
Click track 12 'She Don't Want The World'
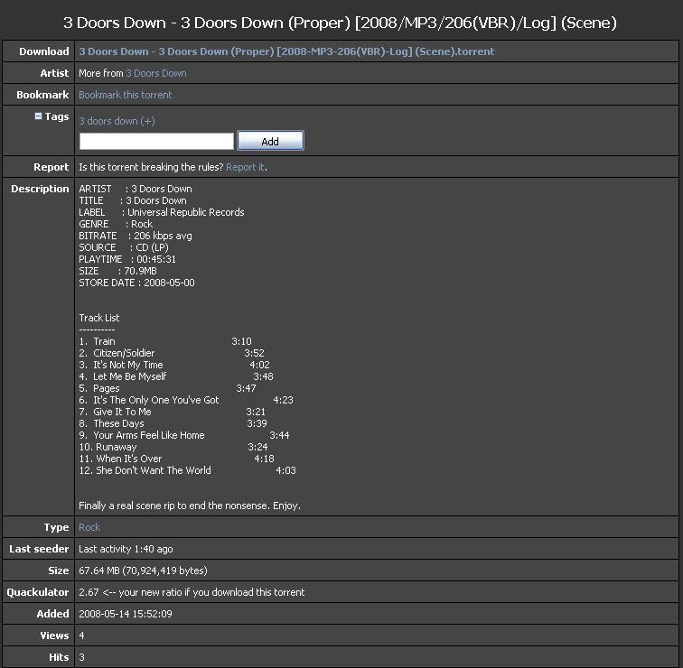pos(153,470)
